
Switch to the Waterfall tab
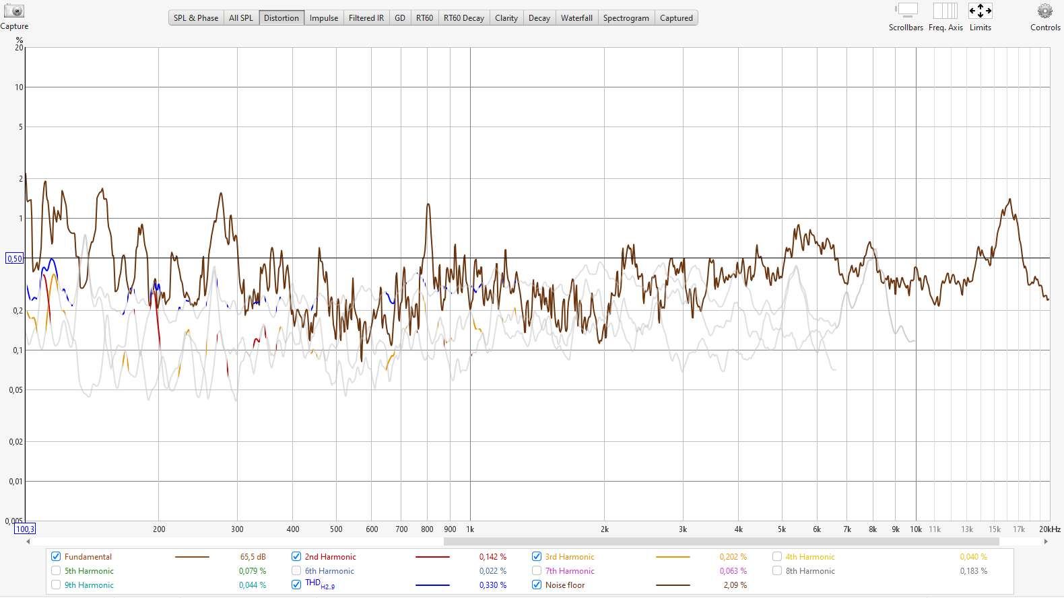(576, 18)
